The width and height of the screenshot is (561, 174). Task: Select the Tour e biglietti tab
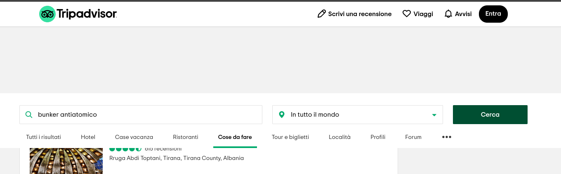click(290, 137)
